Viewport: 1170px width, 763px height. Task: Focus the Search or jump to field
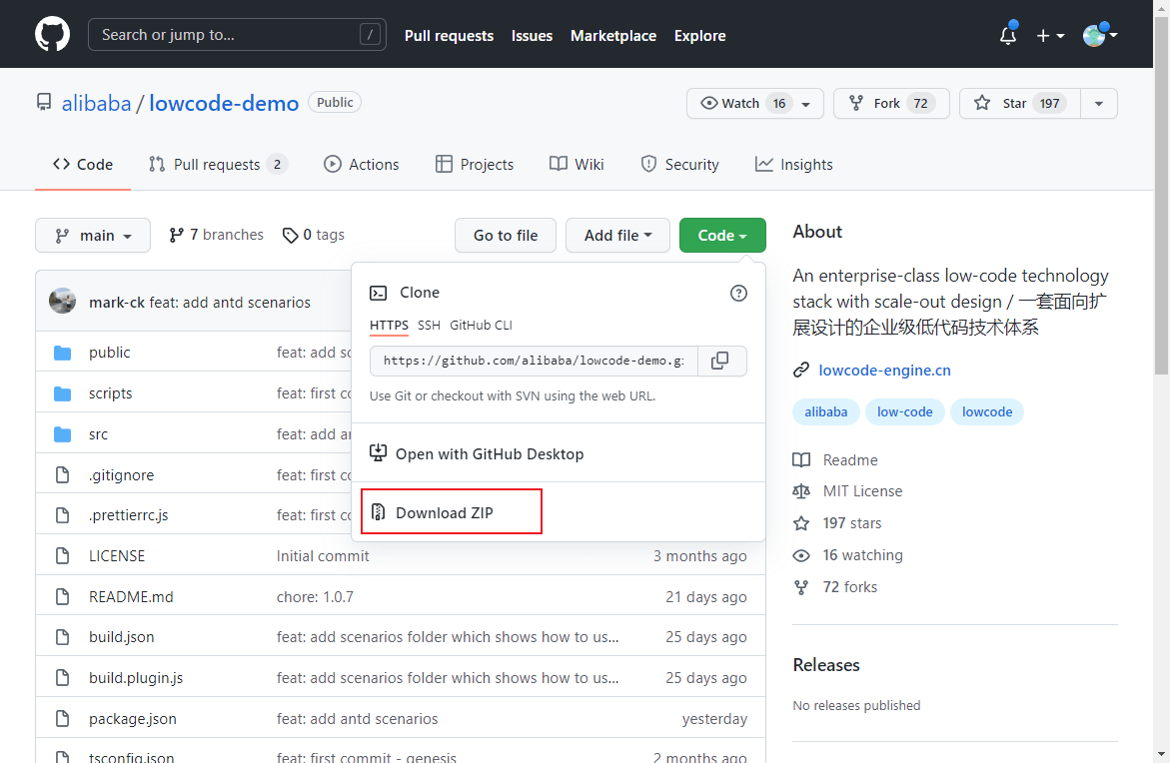[237, 34]
